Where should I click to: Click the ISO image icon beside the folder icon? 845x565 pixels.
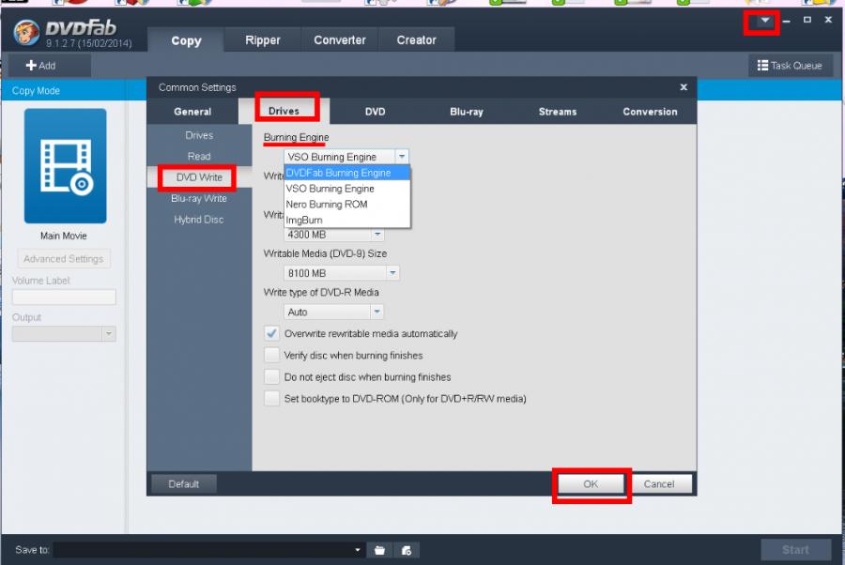tap(407, 550)
